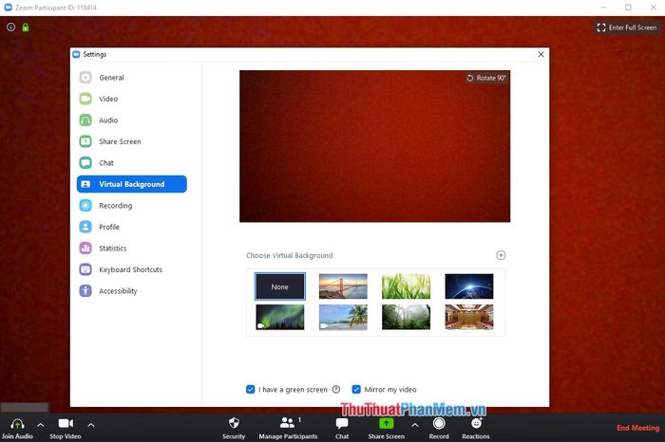Toggle the 'Mirror my video' checkbox
Viewport: 665px width, 442px height.
tap(356, 389)
